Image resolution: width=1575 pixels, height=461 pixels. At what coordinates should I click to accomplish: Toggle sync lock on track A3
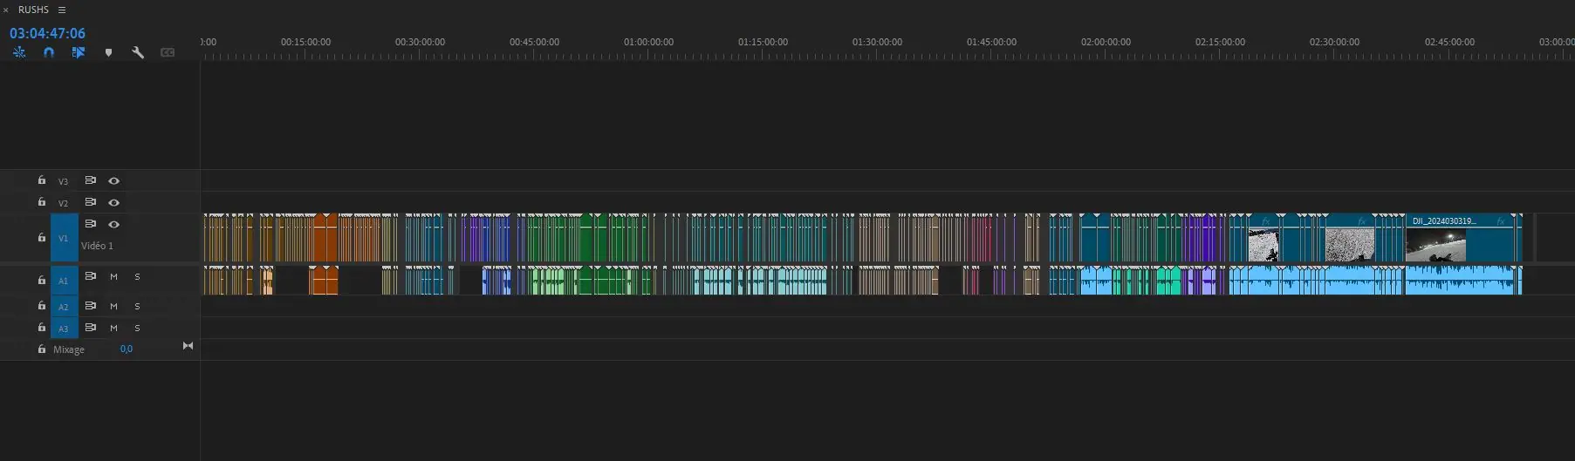[x=90, y=328]
